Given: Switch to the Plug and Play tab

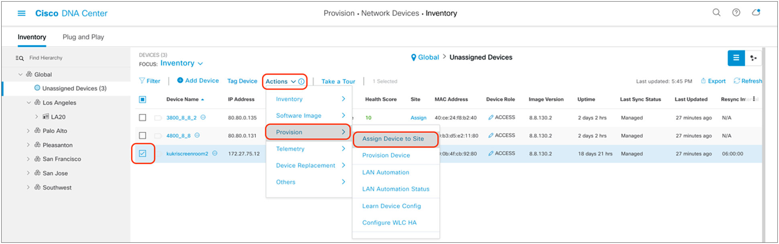Looking at the screenshot, I should [x=83, y=37].
